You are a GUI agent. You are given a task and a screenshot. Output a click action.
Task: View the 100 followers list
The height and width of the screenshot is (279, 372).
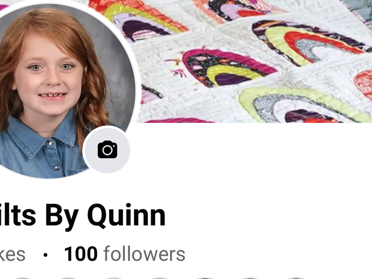(x=125, y=254)
